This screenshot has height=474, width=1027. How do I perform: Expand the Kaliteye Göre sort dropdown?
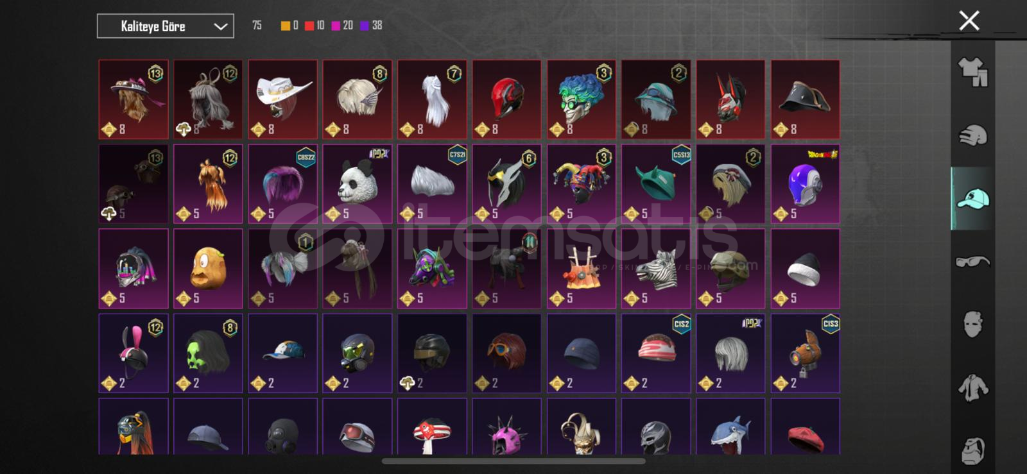coord(165,26)
